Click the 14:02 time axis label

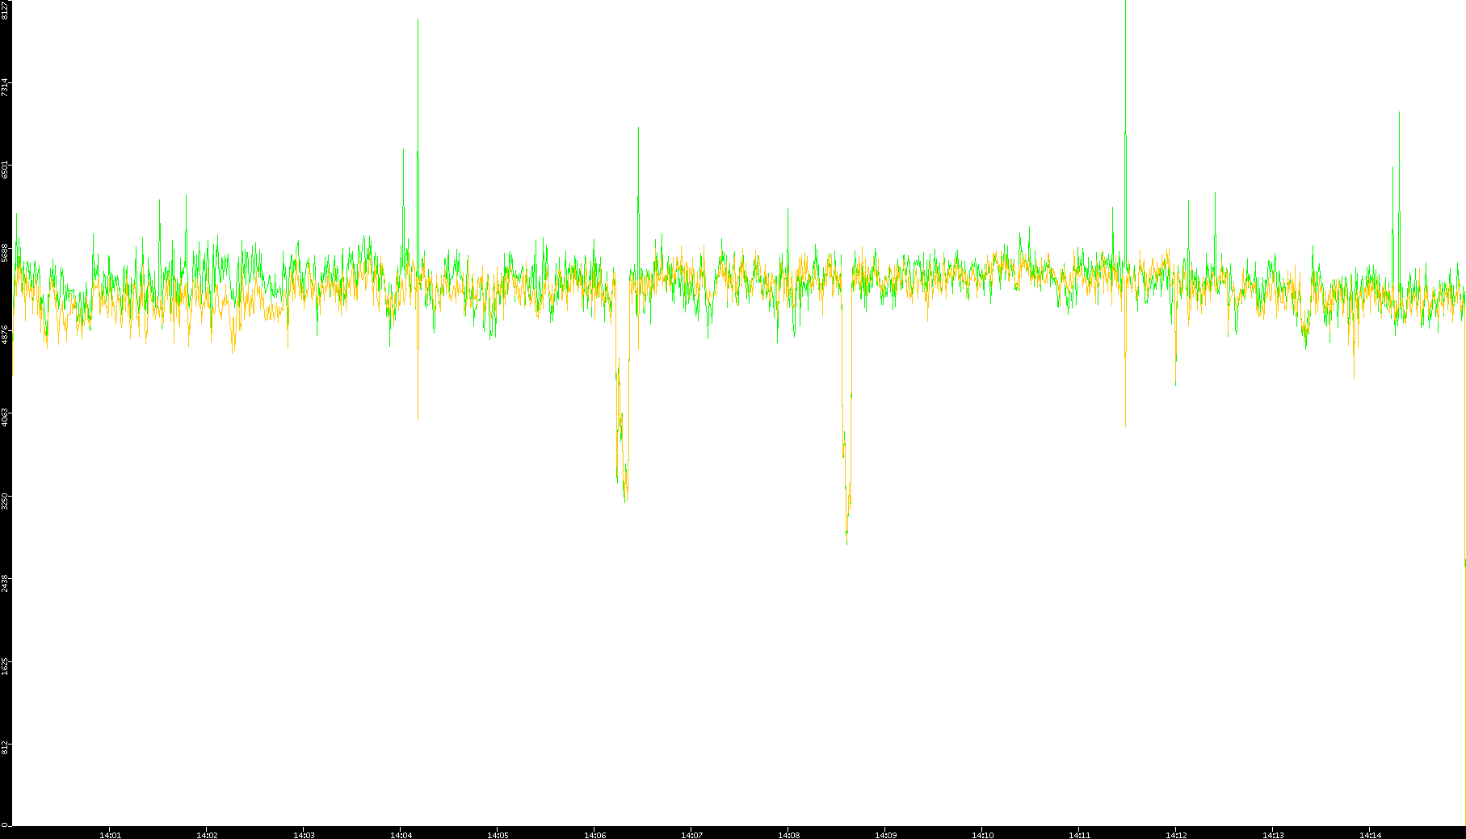[207, 835]
